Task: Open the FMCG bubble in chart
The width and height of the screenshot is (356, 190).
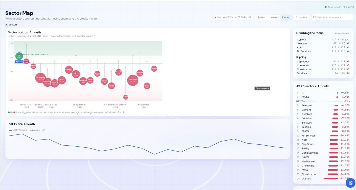Action: tap(76, 74)
